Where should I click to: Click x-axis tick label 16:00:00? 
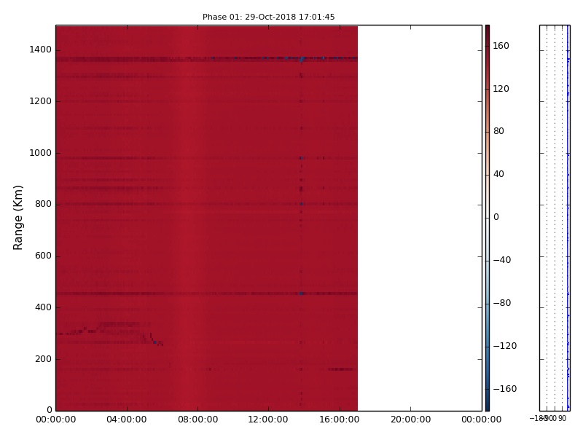tap(340, 420)
